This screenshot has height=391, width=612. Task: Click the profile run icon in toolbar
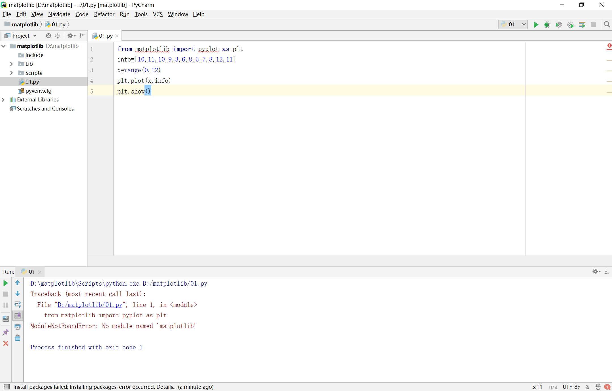point(570,25)
